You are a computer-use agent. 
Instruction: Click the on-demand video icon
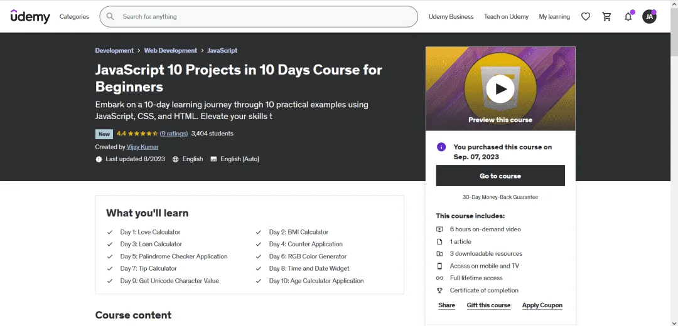(439, 229)
